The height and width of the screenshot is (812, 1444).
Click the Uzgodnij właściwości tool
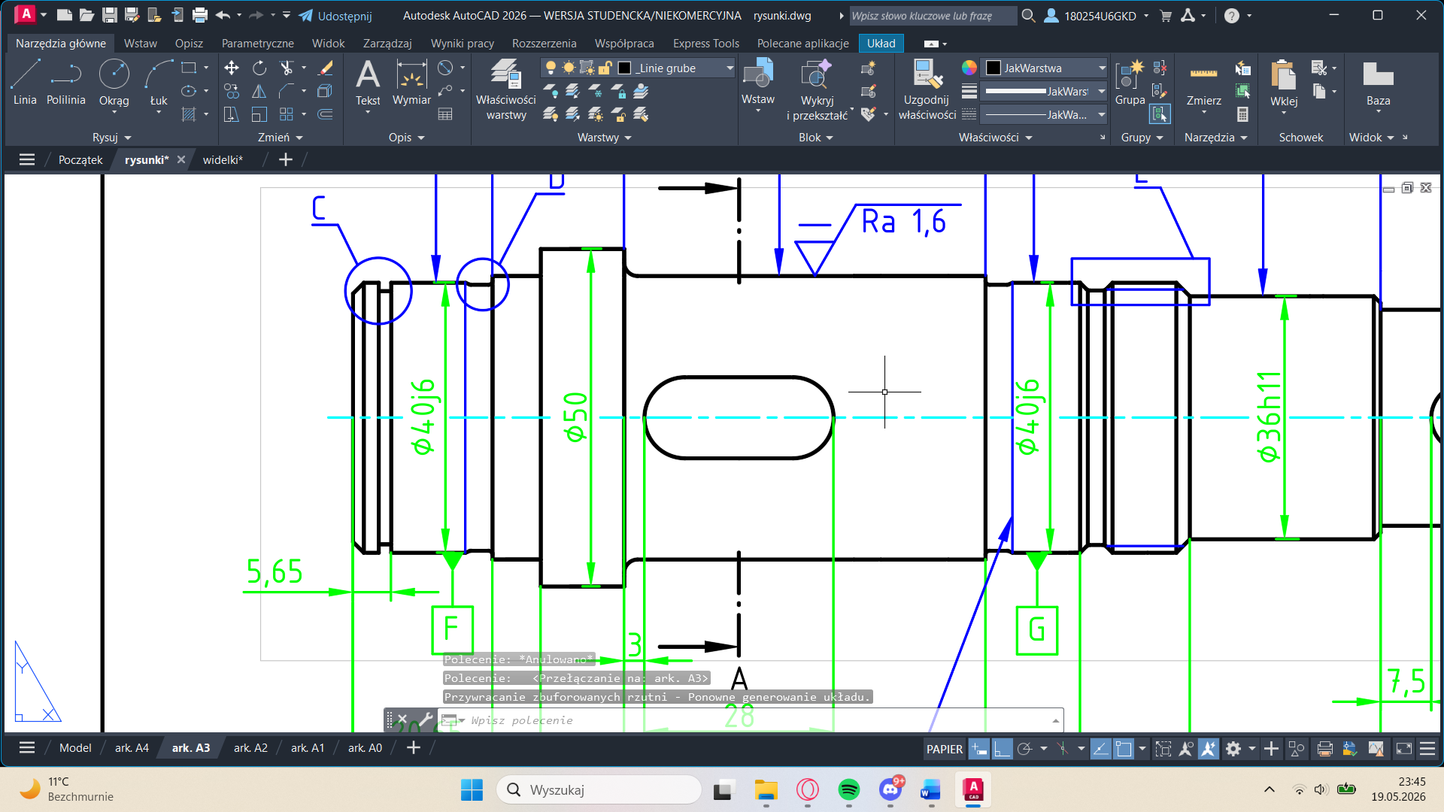[x=927, y=90]
